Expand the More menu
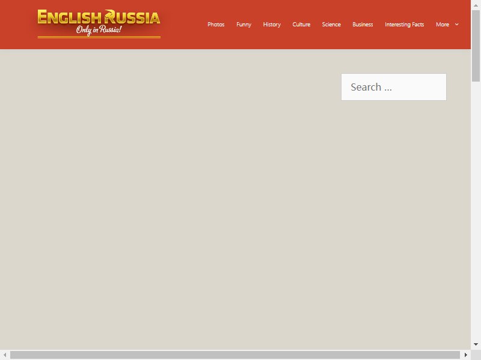Screen dimensions: 481x360 (443, 25)
